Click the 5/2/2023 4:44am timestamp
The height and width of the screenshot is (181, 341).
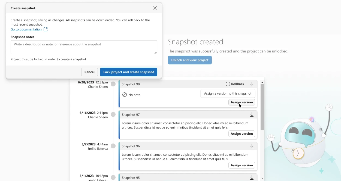[95, 144]
